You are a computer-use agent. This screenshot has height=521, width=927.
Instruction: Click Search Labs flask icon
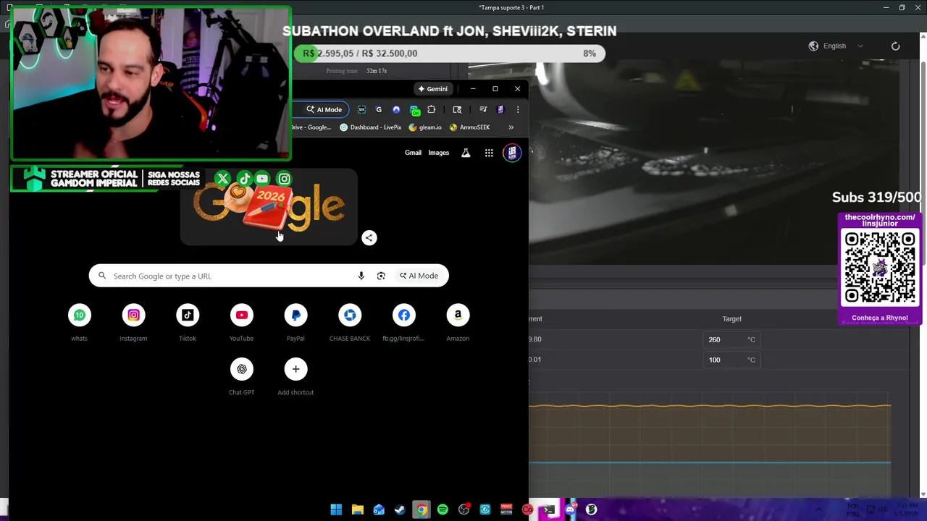tap(466, 153)
